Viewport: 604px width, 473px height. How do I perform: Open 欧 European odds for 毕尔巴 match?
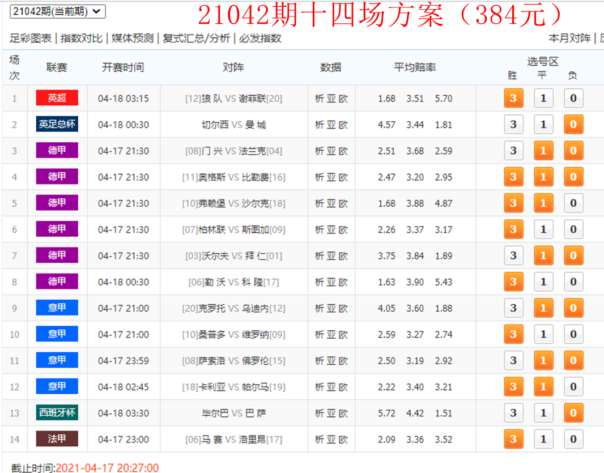tap(343, 414)
